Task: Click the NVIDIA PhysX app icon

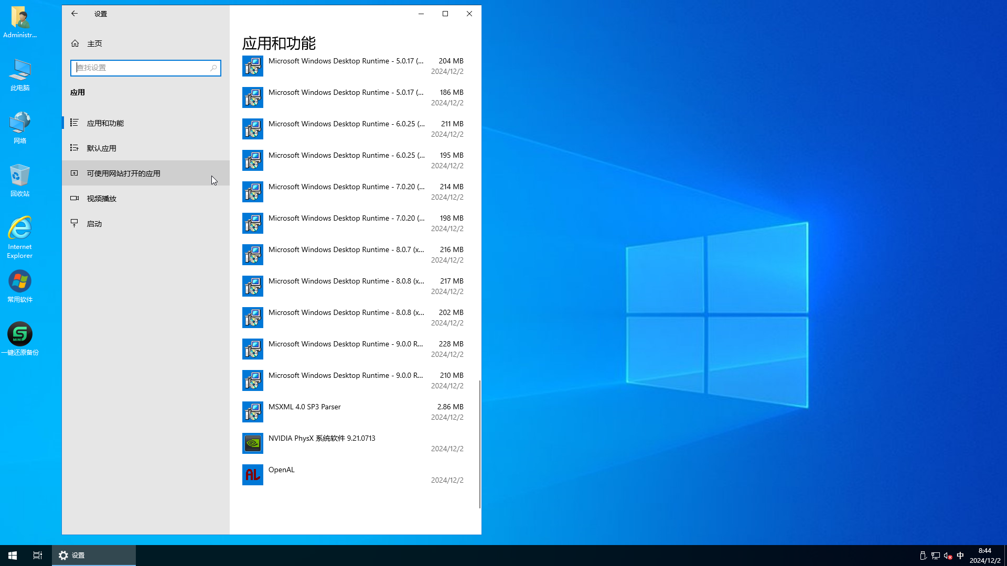Action: 253,443
